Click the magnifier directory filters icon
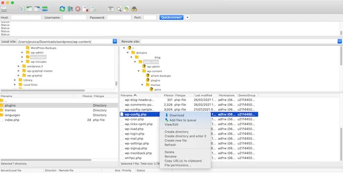 (x=119, y=9)
